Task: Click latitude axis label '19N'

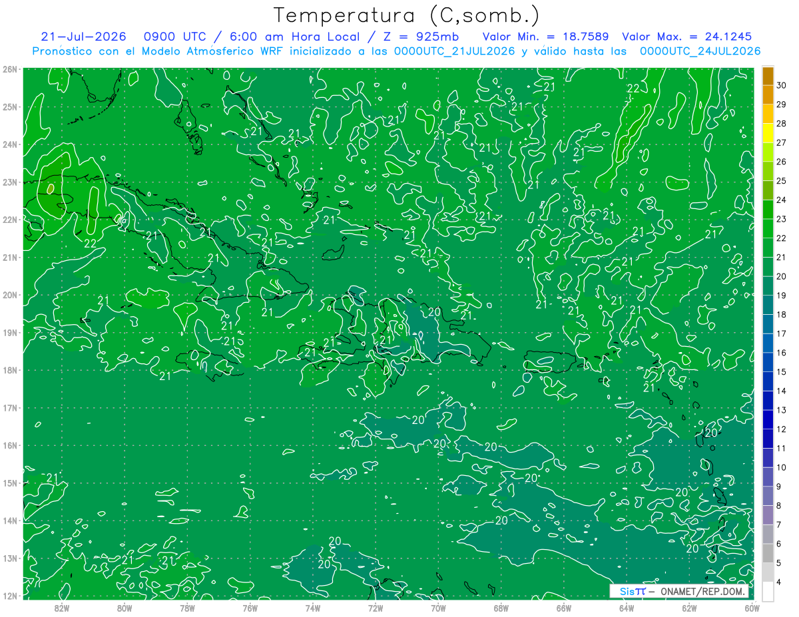Action: click(x=9, y=332)
